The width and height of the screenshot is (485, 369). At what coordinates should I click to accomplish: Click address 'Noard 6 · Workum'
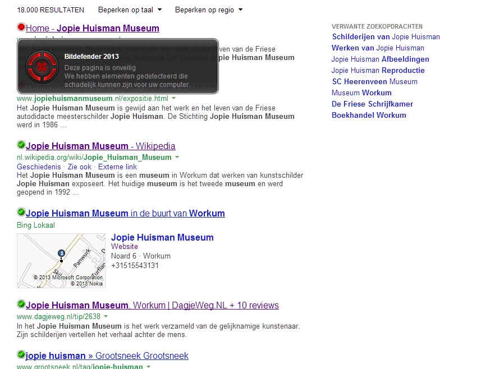[x=141, y=256]
